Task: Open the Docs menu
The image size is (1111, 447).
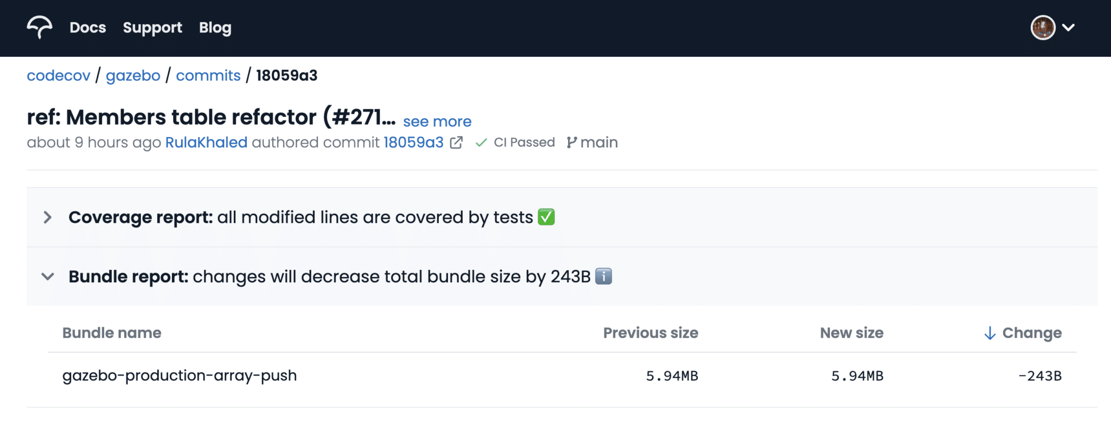Action: [x=87, y=27]
